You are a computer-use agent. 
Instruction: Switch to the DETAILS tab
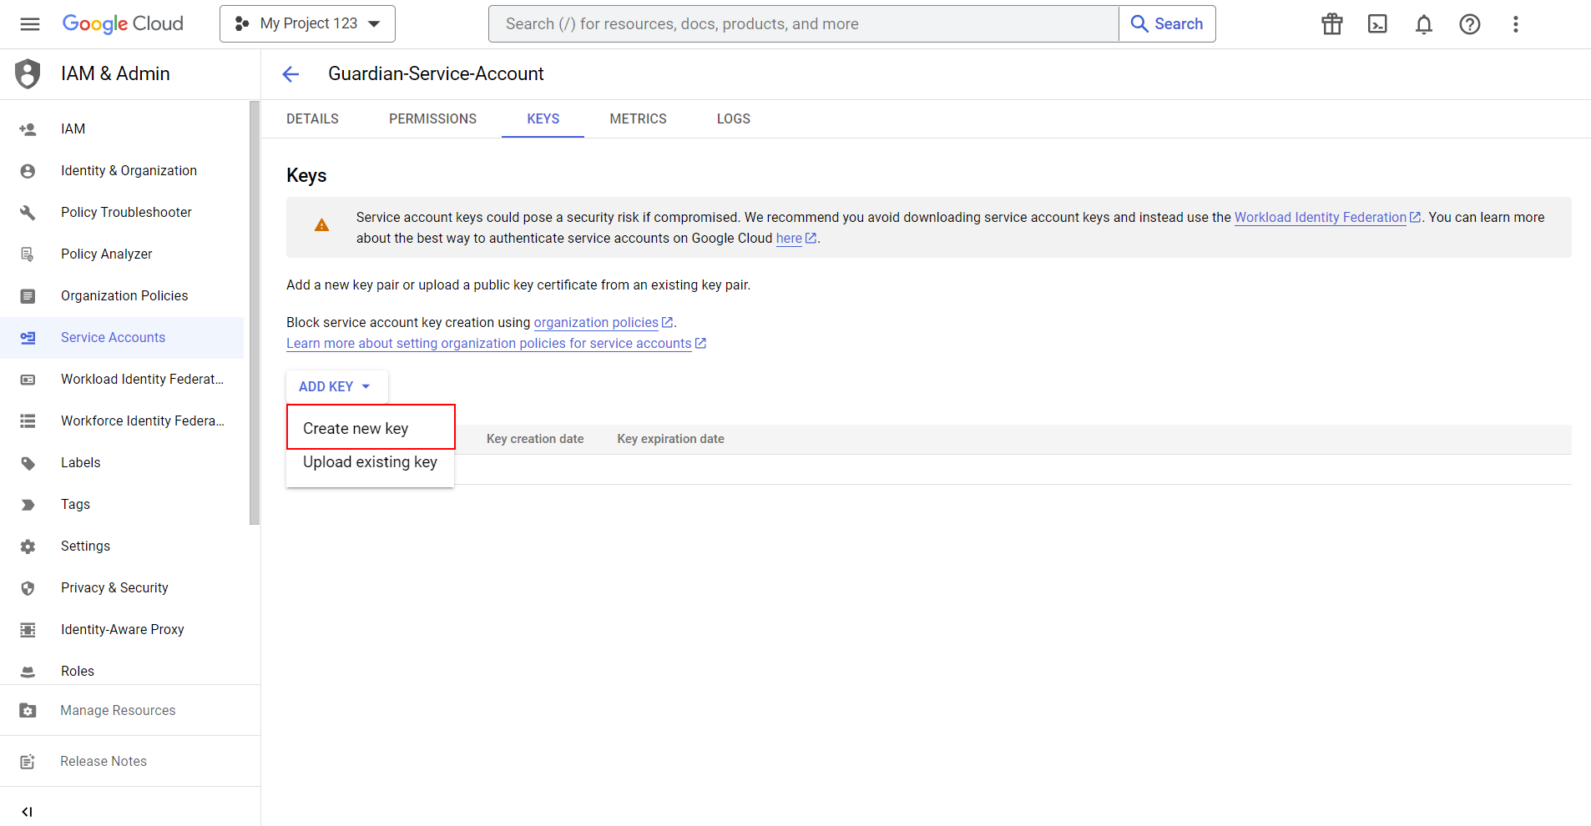(x=312, y=119)
